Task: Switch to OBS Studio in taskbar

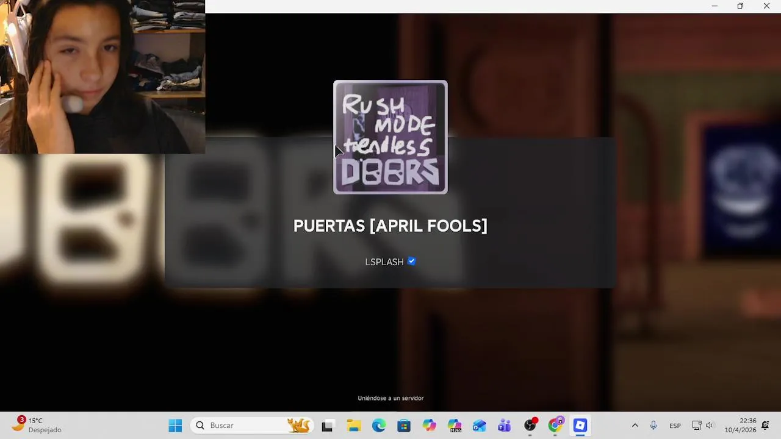Action: [x=530, y=426]
